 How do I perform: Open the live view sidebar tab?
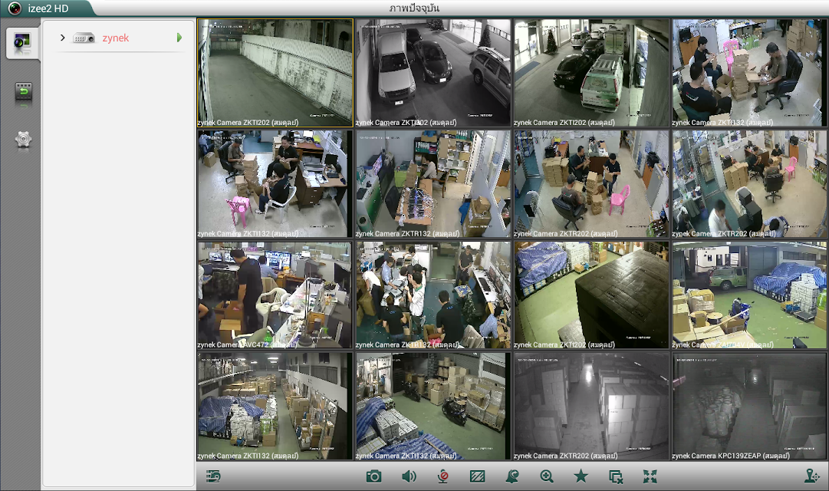(22, 43)
